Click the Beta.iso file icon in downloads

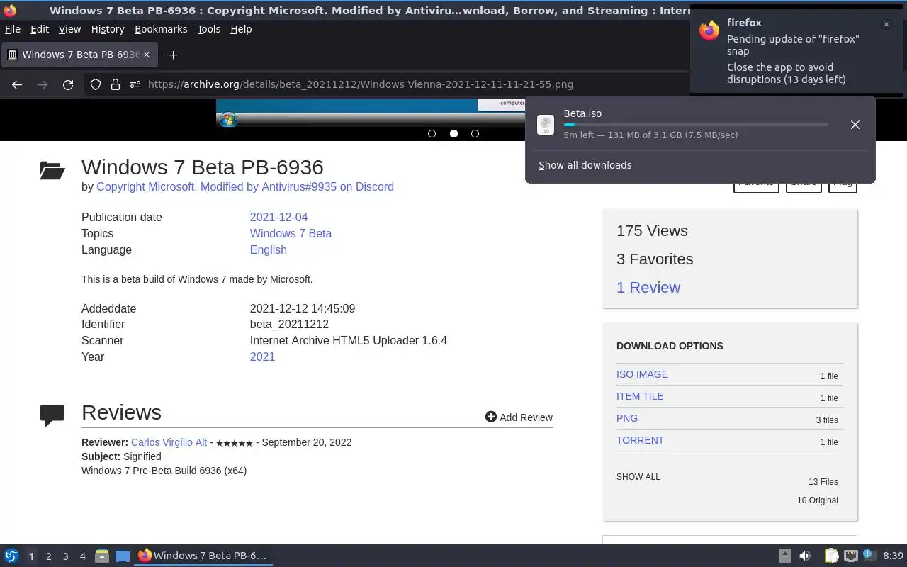(x=546, y=125)
